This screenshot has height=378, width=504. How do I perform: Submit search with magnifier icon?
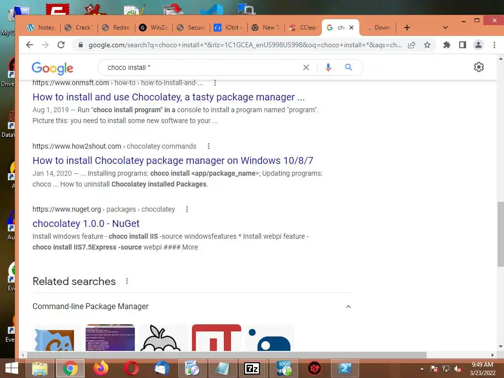click(x=349, y=67)
